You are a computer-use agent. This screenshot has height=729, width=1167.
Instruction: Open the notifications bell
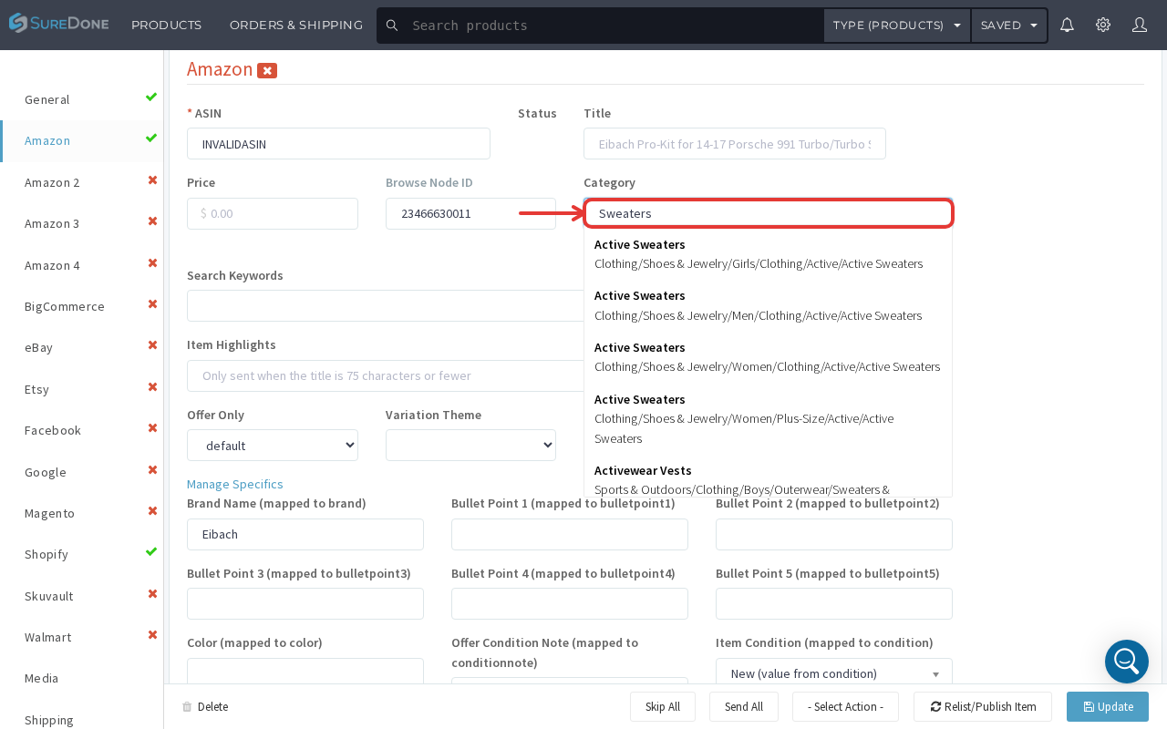coord(1067,25)
